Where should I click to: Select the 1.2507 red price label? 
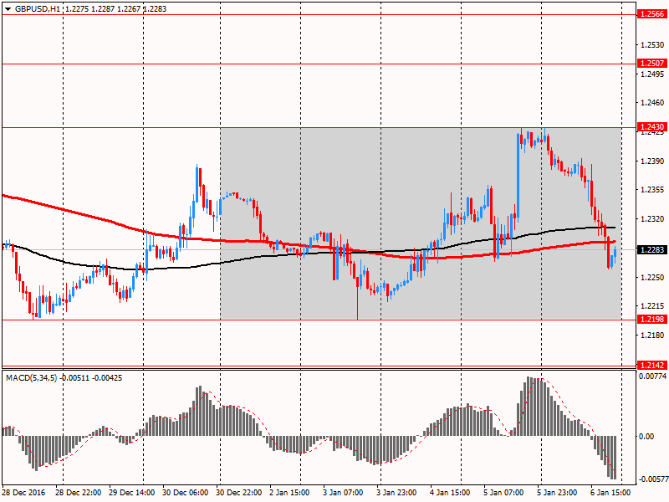[x=651, y=64]
